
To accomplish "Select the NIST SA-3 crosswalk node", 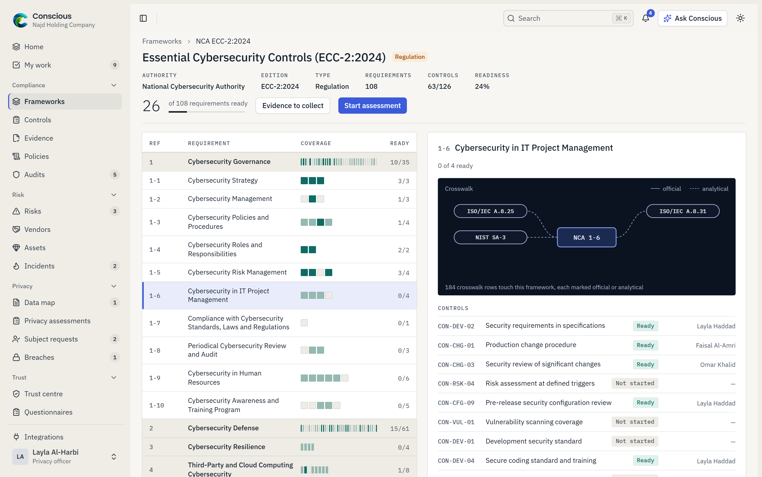I will click(490, 237).
